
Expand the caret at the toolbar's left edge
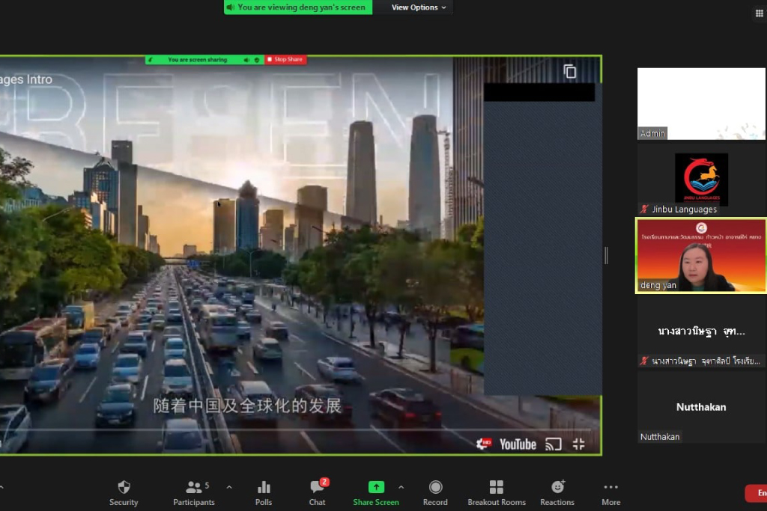click(2, 487)
